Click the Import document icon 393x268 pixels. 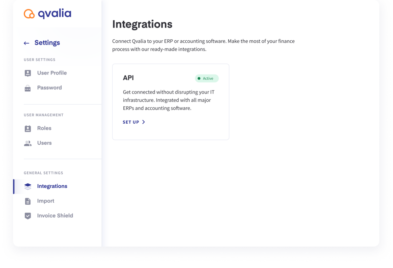28,201
